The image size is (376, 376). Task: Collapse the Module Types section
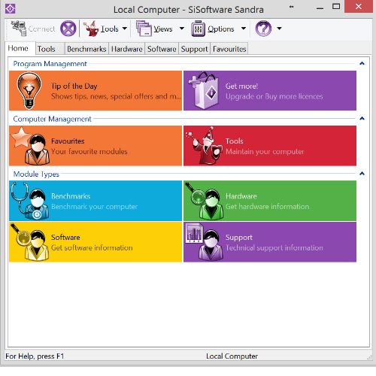tap(362, 174)
